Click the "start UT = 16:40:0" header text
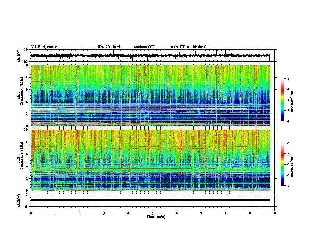Screen dimensions: 309x239 188,47
